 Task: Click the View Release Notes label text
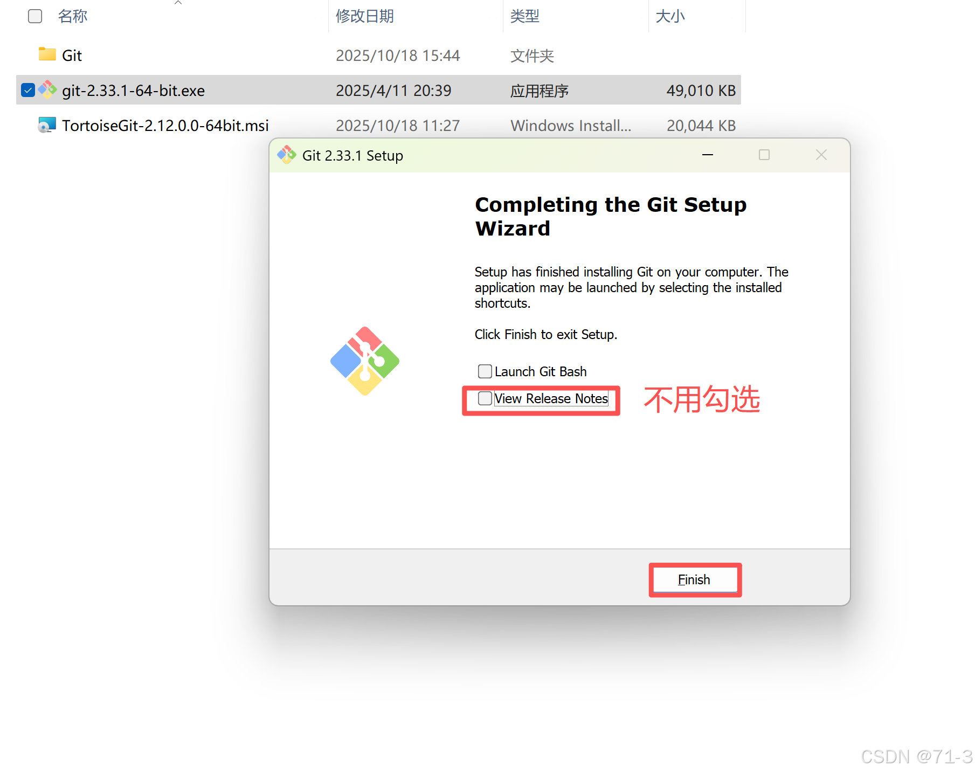(x=551, y=398)
